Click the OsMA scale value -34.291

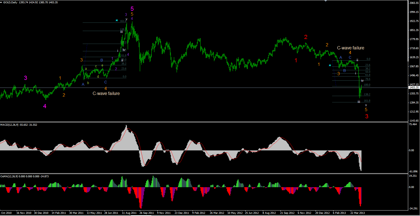414,209
